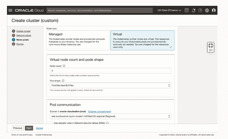This screenshot has height=139, width=228.
Task: Open the hamburger navigation menu
Action: [x=10, y=10]
